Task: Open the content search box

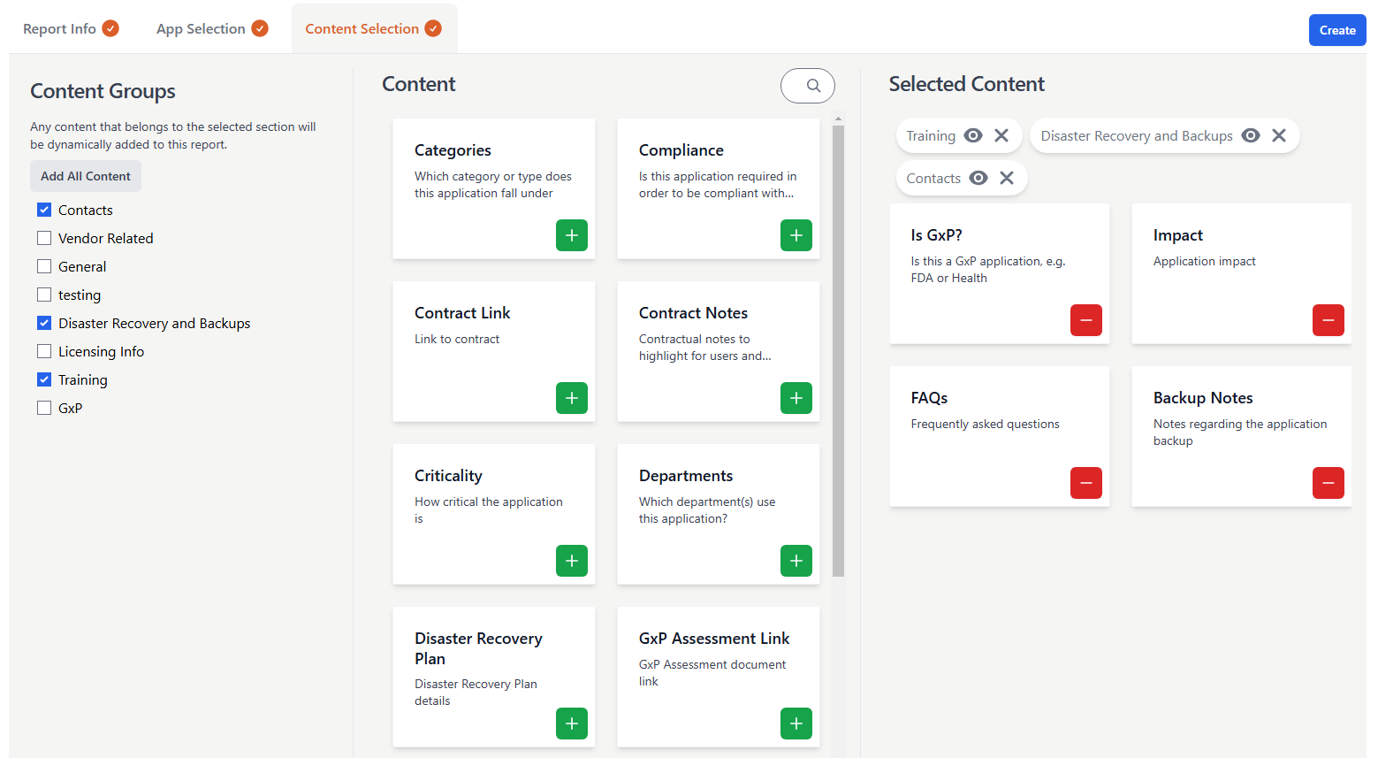Action: [x=808, y=86]
